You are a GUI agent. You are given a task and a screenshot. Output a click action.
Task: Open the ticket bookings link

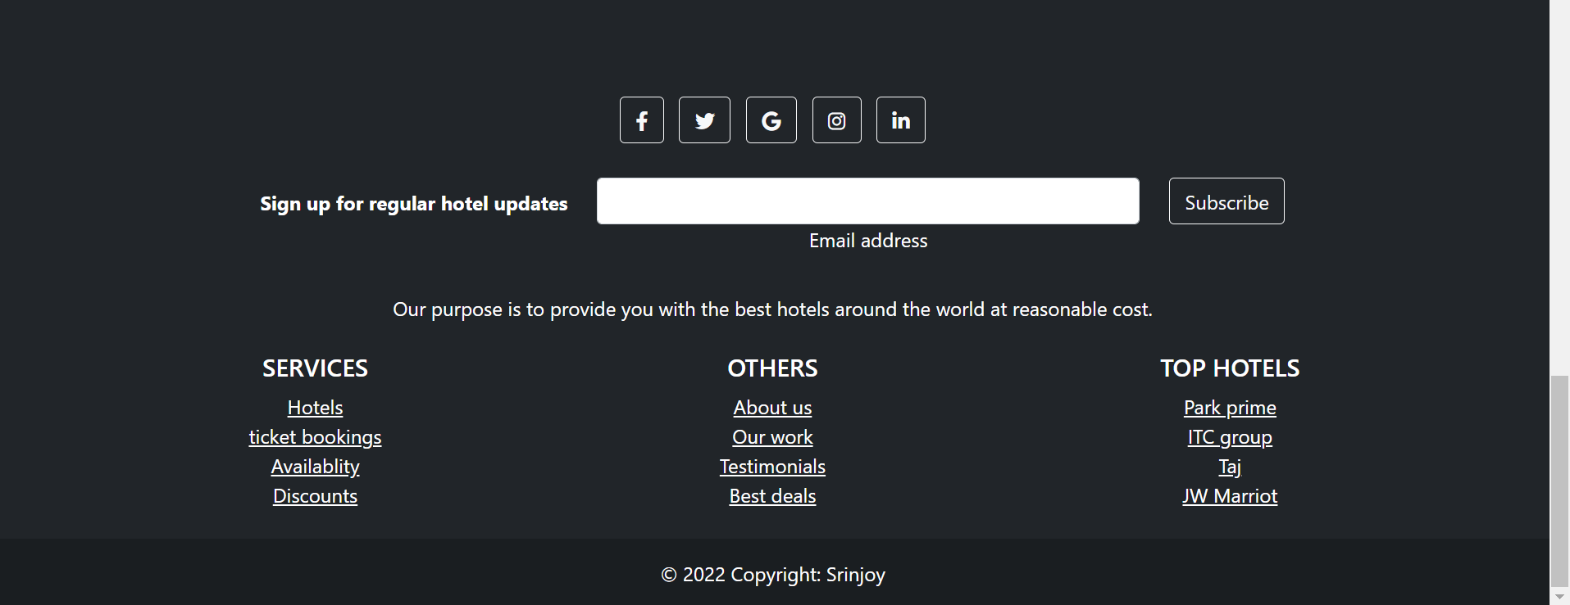tap(315, 437)
